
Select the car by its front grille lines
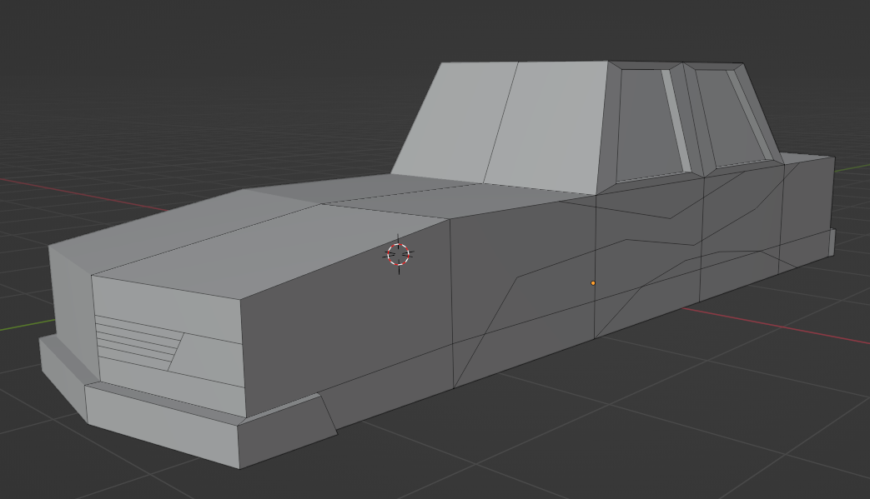click(x=138, y=342)
